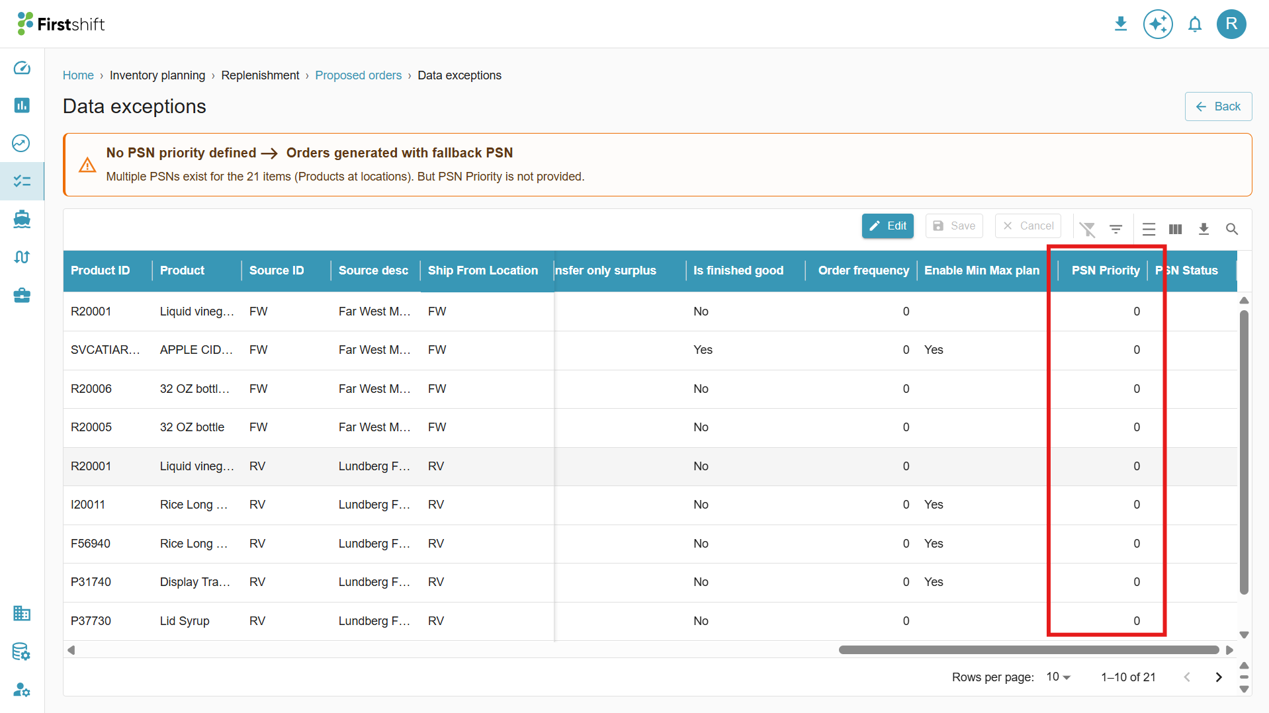This screenshot has width=1269, height=713.
Task: Open checklist planning icon in sidebar
Action: (x=22, y=181)
